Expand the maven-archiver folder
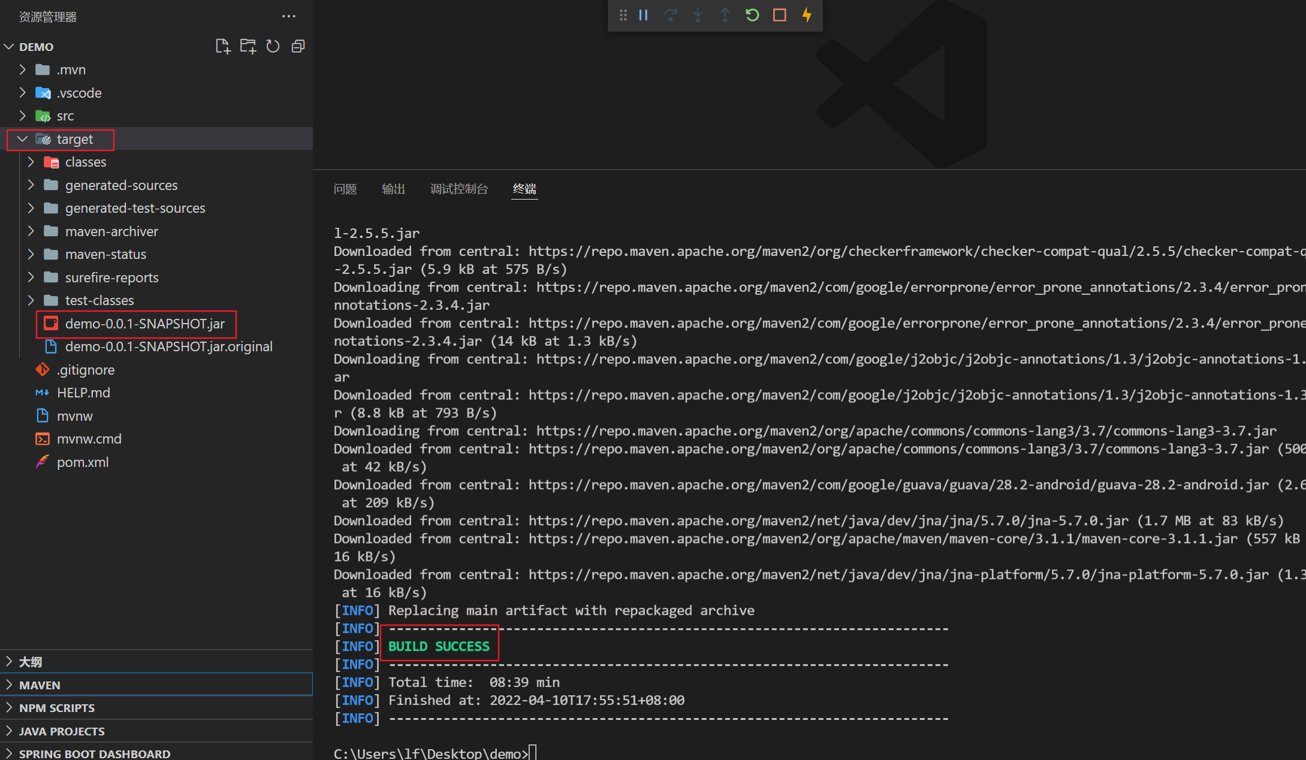The image size is (1306, 760). point(31,231)
